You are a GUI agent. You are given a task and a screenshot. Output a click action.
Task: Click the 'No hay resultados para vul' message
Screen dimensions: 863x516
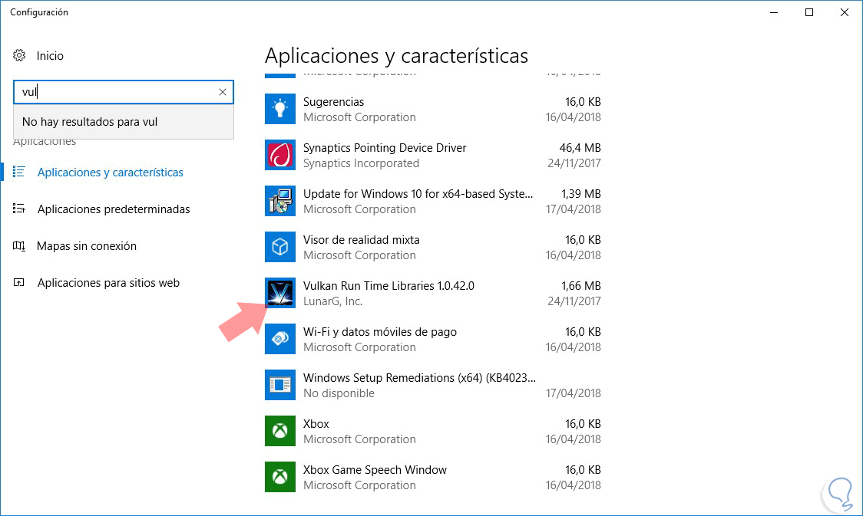[90, 122]
